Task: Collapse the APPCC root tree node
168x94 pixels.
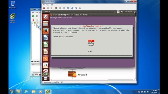Action: point(33,23)
